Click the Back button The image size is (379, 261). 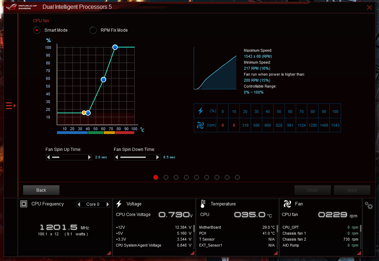click(x=41, y=190)
